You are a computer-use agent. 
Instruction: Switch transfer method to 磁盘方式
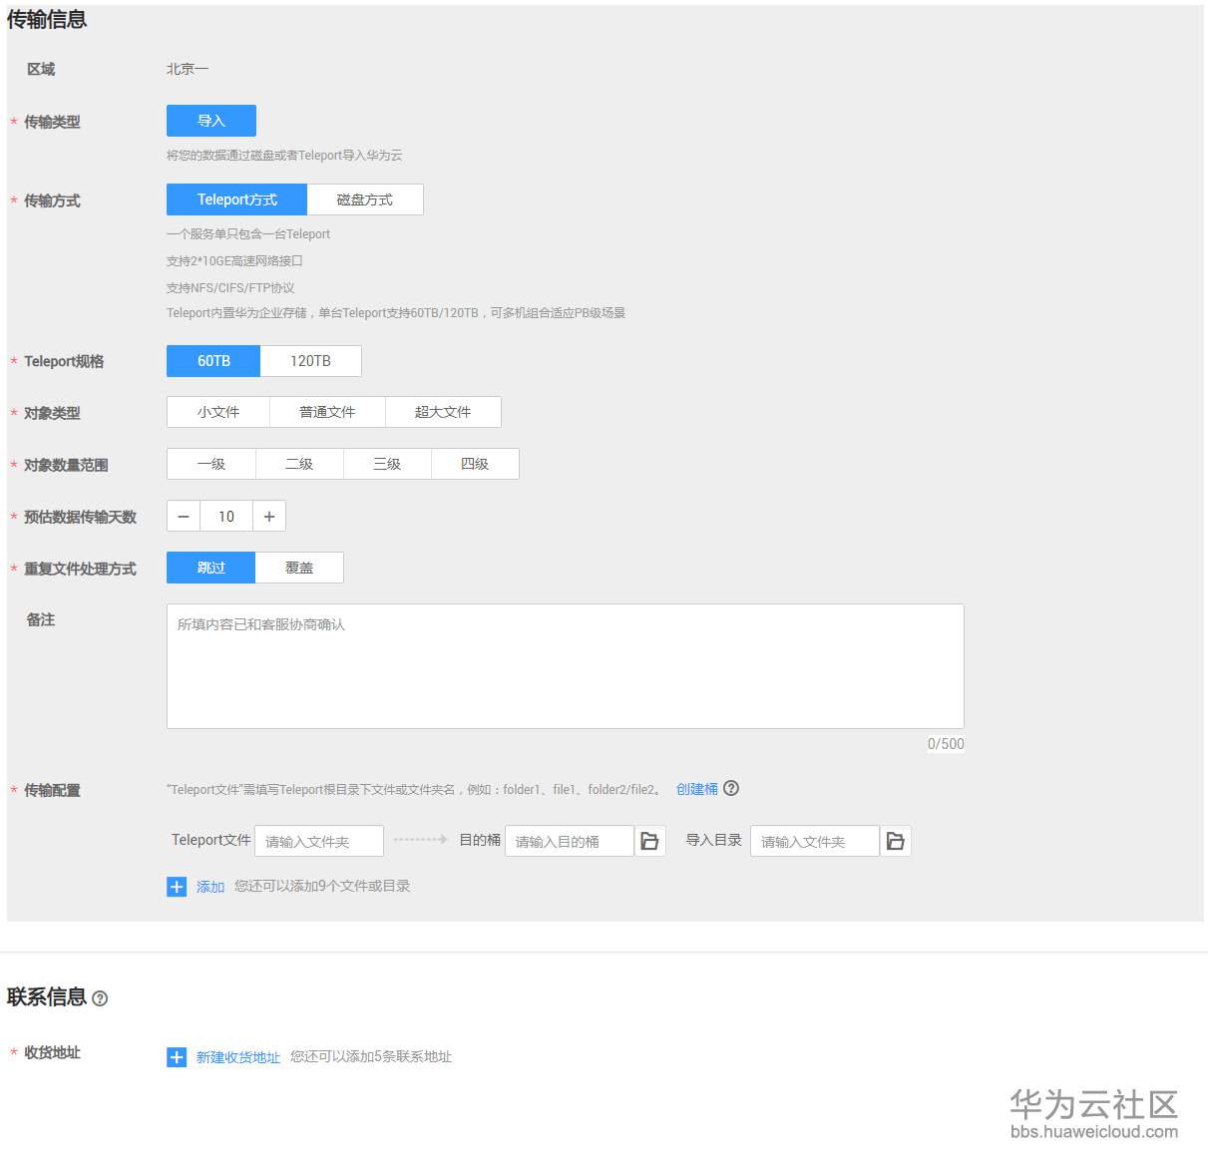tap(365, 198)
